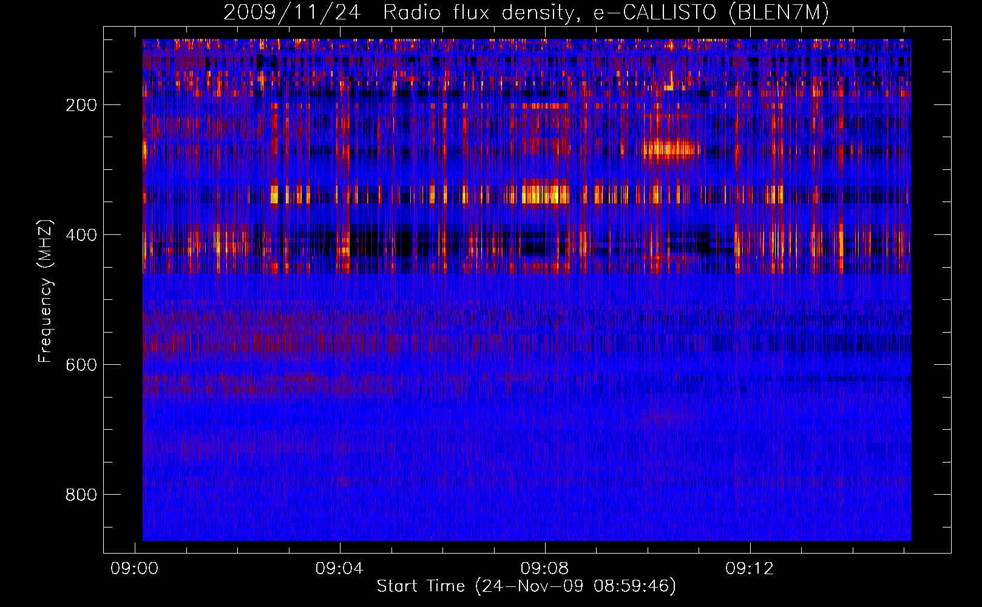
Task: Click the '09:08' time axis label
Action: [544, 568]
